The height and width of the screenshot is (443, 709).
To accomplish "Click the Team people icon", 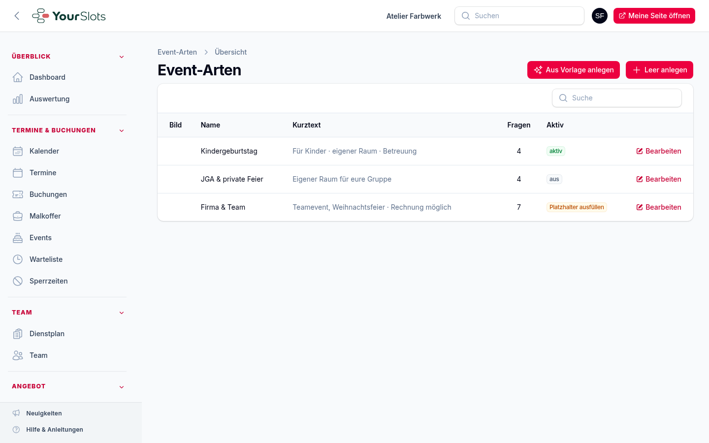I will [x=18, y=355].
